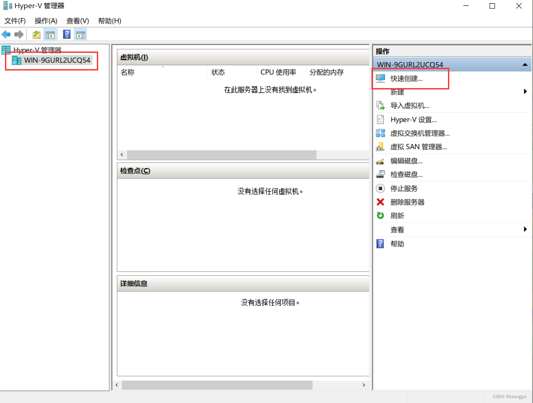
Task: Click the WIN-9GURL2UCQ54 server icon in tree
Action: 17,61
